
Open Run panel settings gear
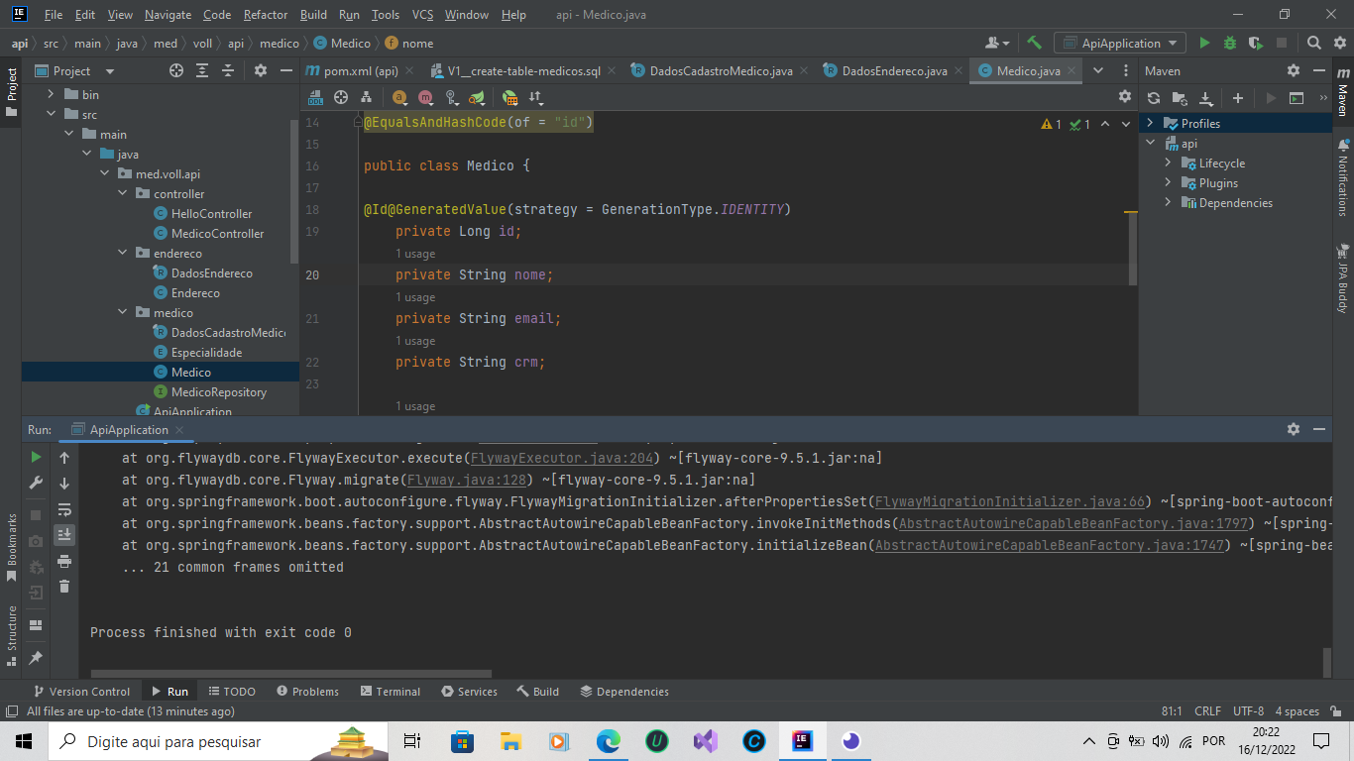1293,429
